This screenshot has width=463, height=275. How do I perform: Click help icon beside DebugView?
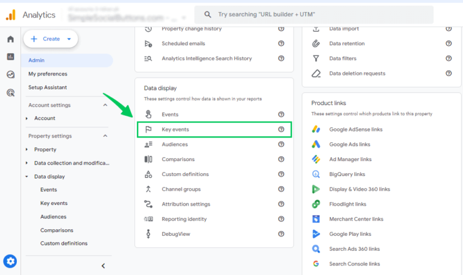281,234
